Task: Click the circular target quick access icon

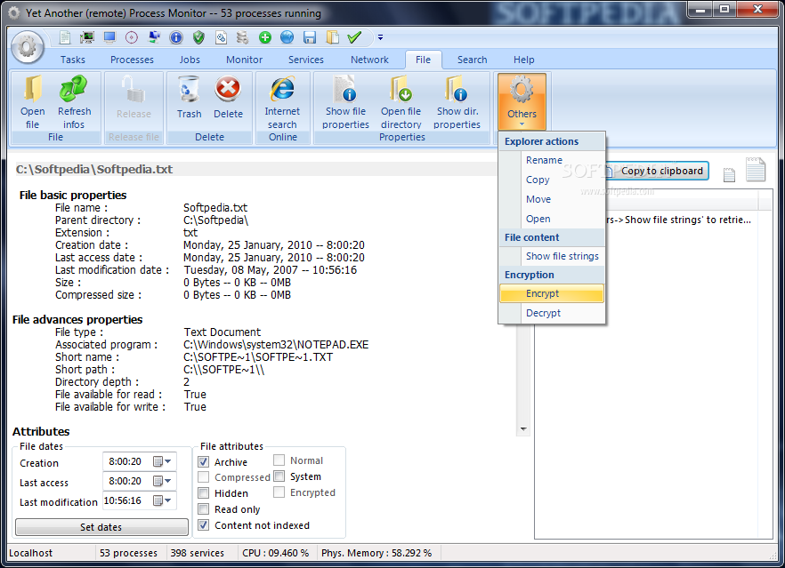Action: [131, 37]
